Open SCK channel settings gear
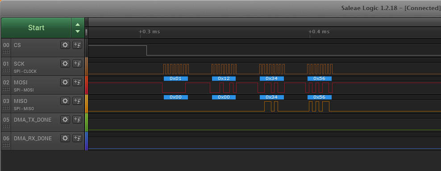The width and height of the screenshot is (441, 171). (x=65, y=64)
